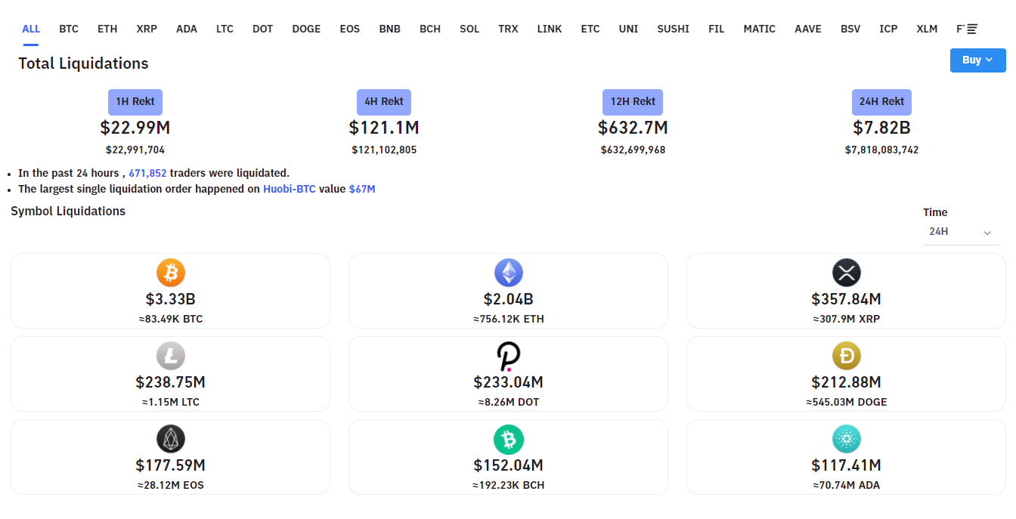Click the Bitcoin coin icon
Screen dimensions: 1016x519
[170, 273]
